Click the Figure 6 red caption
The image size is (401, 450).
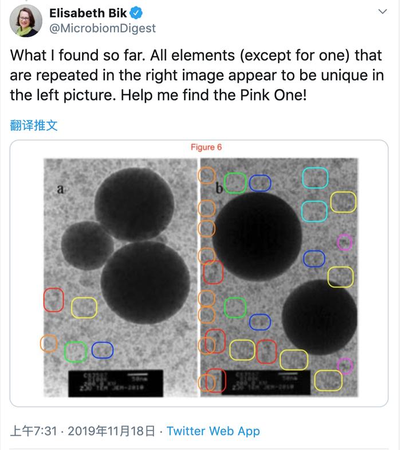pyautogui.click(x=206, y=147)
